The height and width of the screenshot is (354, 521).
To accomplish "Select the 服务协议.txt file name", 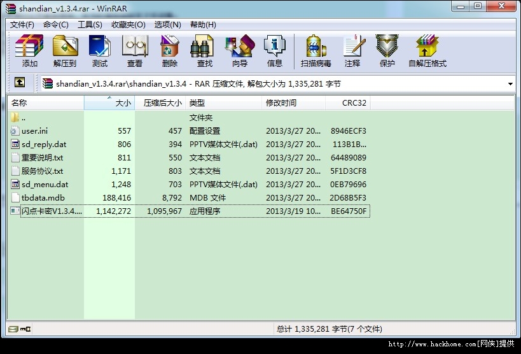I will coord(42,171).
